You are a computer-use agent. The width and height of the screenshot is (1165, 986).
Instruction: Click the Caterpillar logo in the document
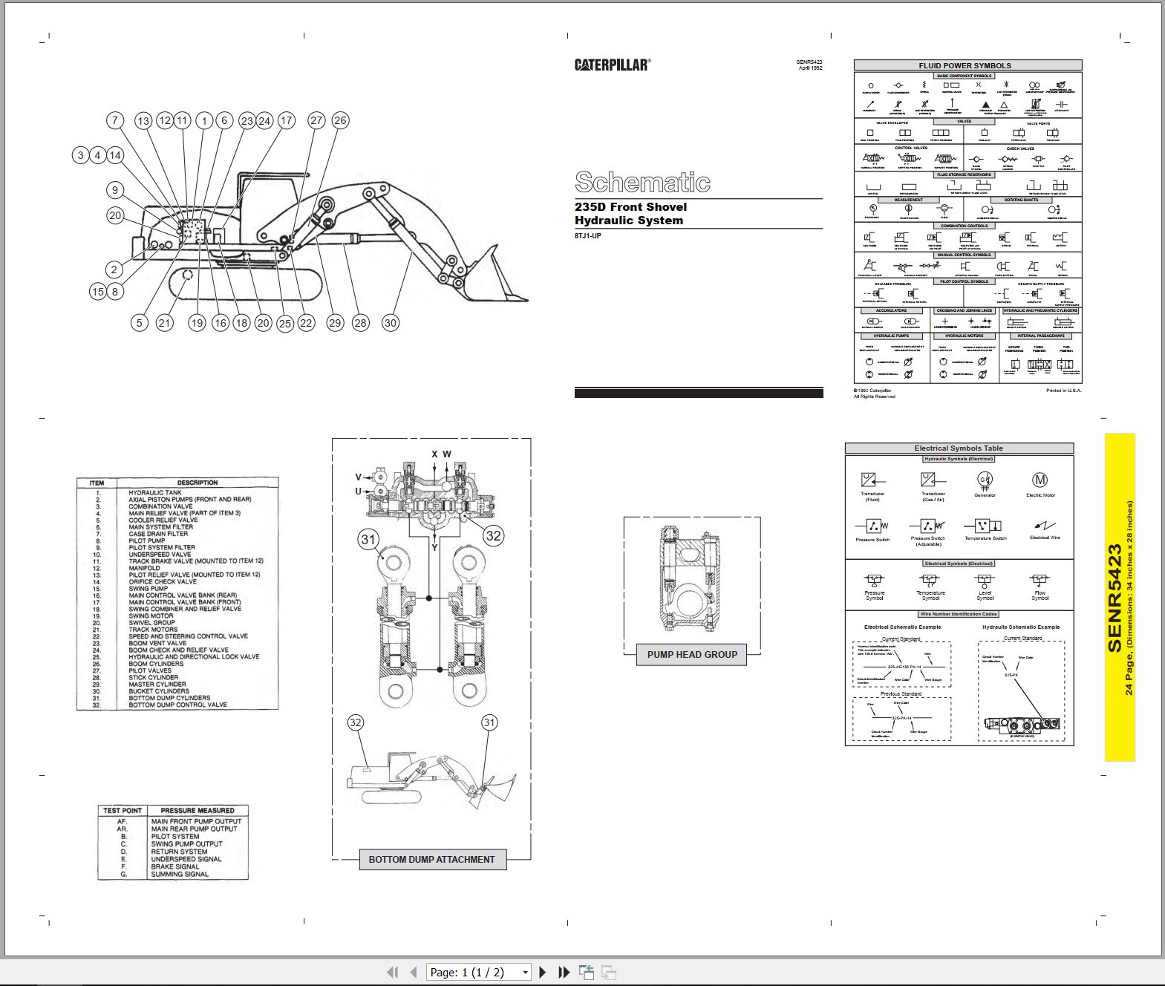click(613, 65)
